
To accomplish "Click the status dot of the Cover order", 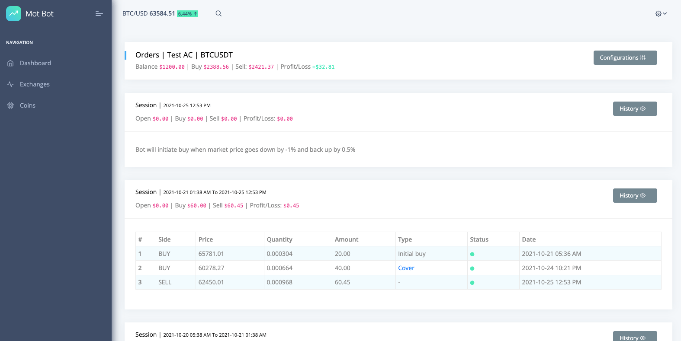I will pyautogui.click(x=472, y=268).
